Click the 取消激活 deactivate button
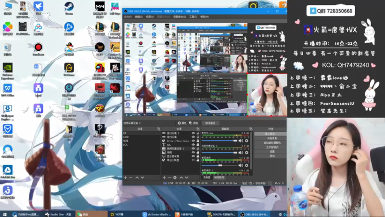The width and height of the screenshot is (385, 217). (x=210, y=123)
